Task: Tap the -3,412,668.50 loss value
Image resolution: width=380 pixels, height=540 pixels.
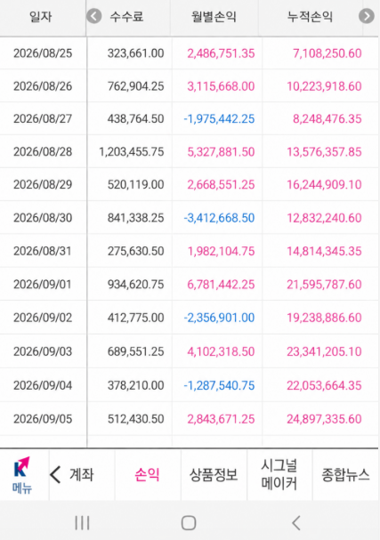Action: [x=219, y=218]
